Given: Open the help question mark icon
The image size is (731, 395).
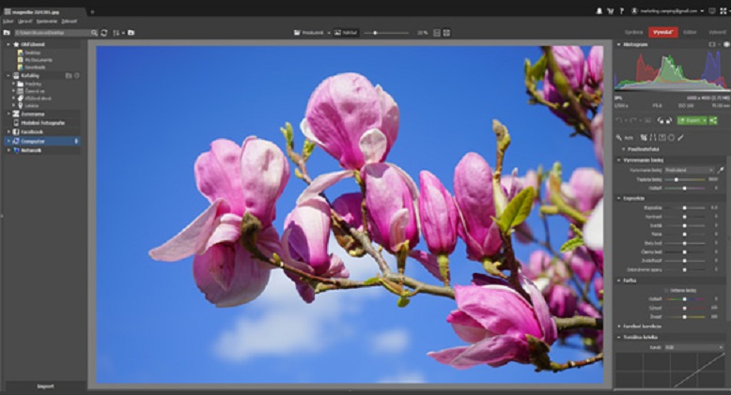Looking at the screenshot, I should coord(621,10).
